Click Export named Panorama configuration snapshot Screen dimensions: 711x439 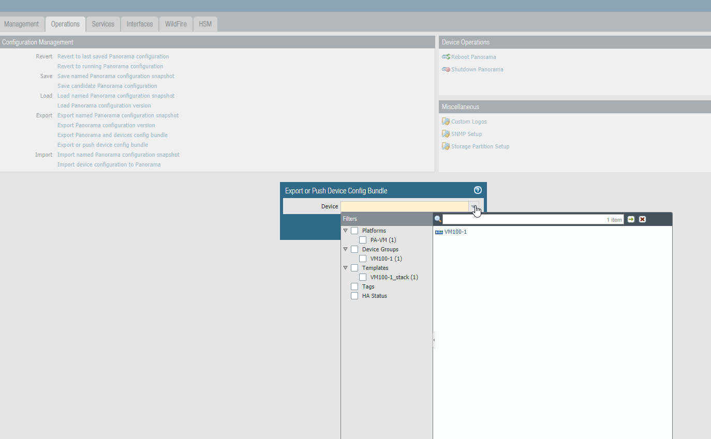pos(118,115)
